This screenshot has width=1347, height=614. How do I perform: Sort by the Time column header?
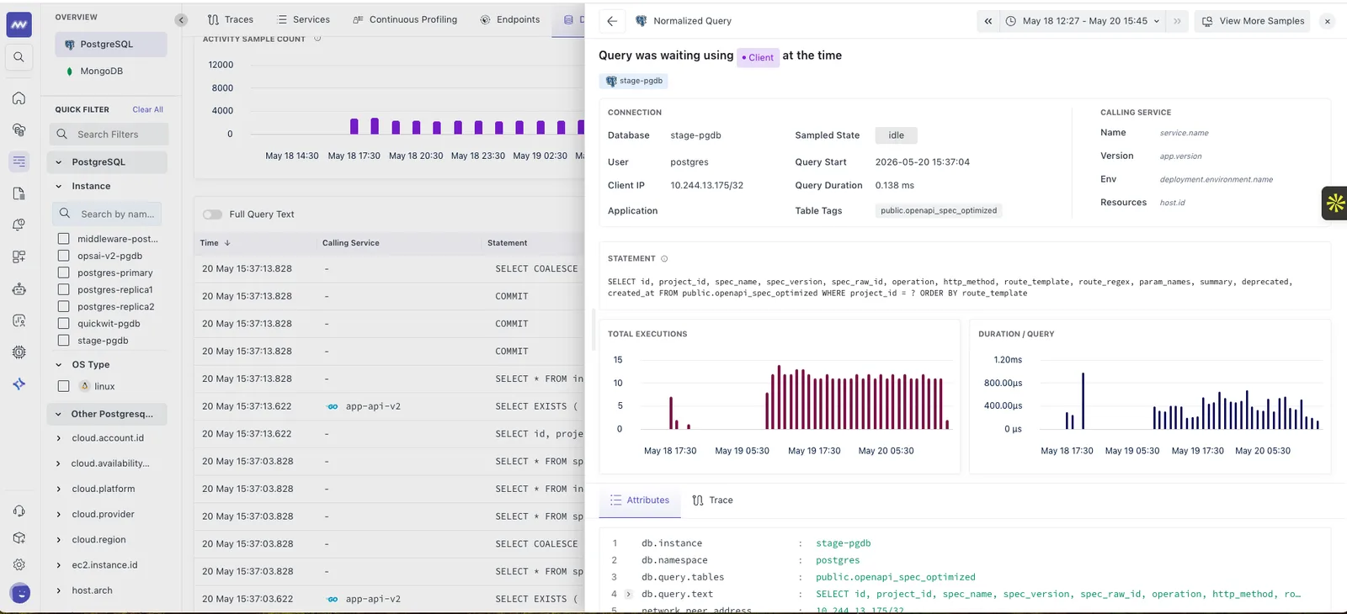216,243
